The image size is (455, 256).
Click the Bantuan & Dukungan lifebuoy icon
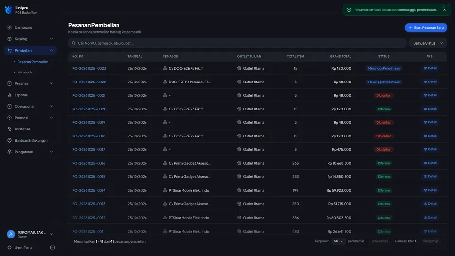9,140
